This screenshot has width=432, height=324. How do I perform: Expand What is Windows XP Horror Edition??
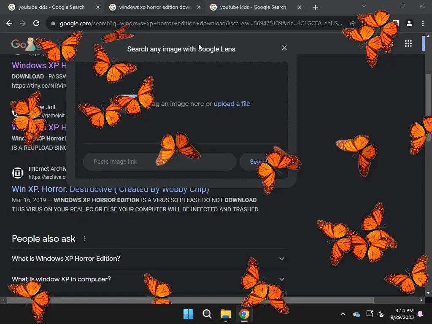(x=149, y=259)
